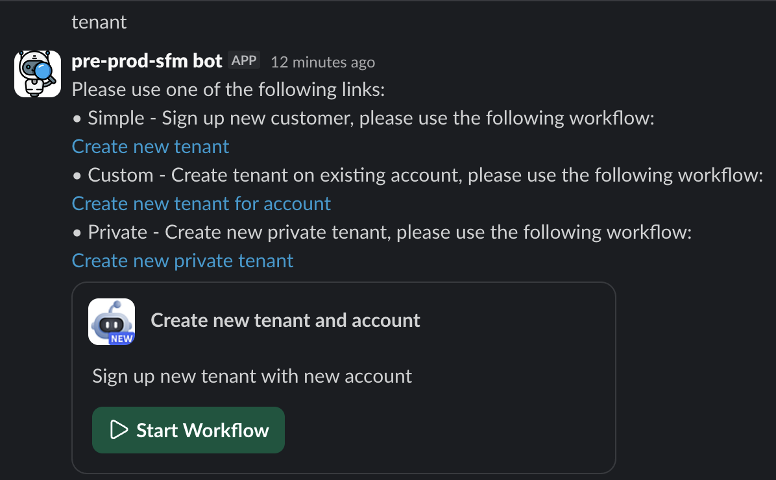Click the APP badge beside bot name

point(244,61)
